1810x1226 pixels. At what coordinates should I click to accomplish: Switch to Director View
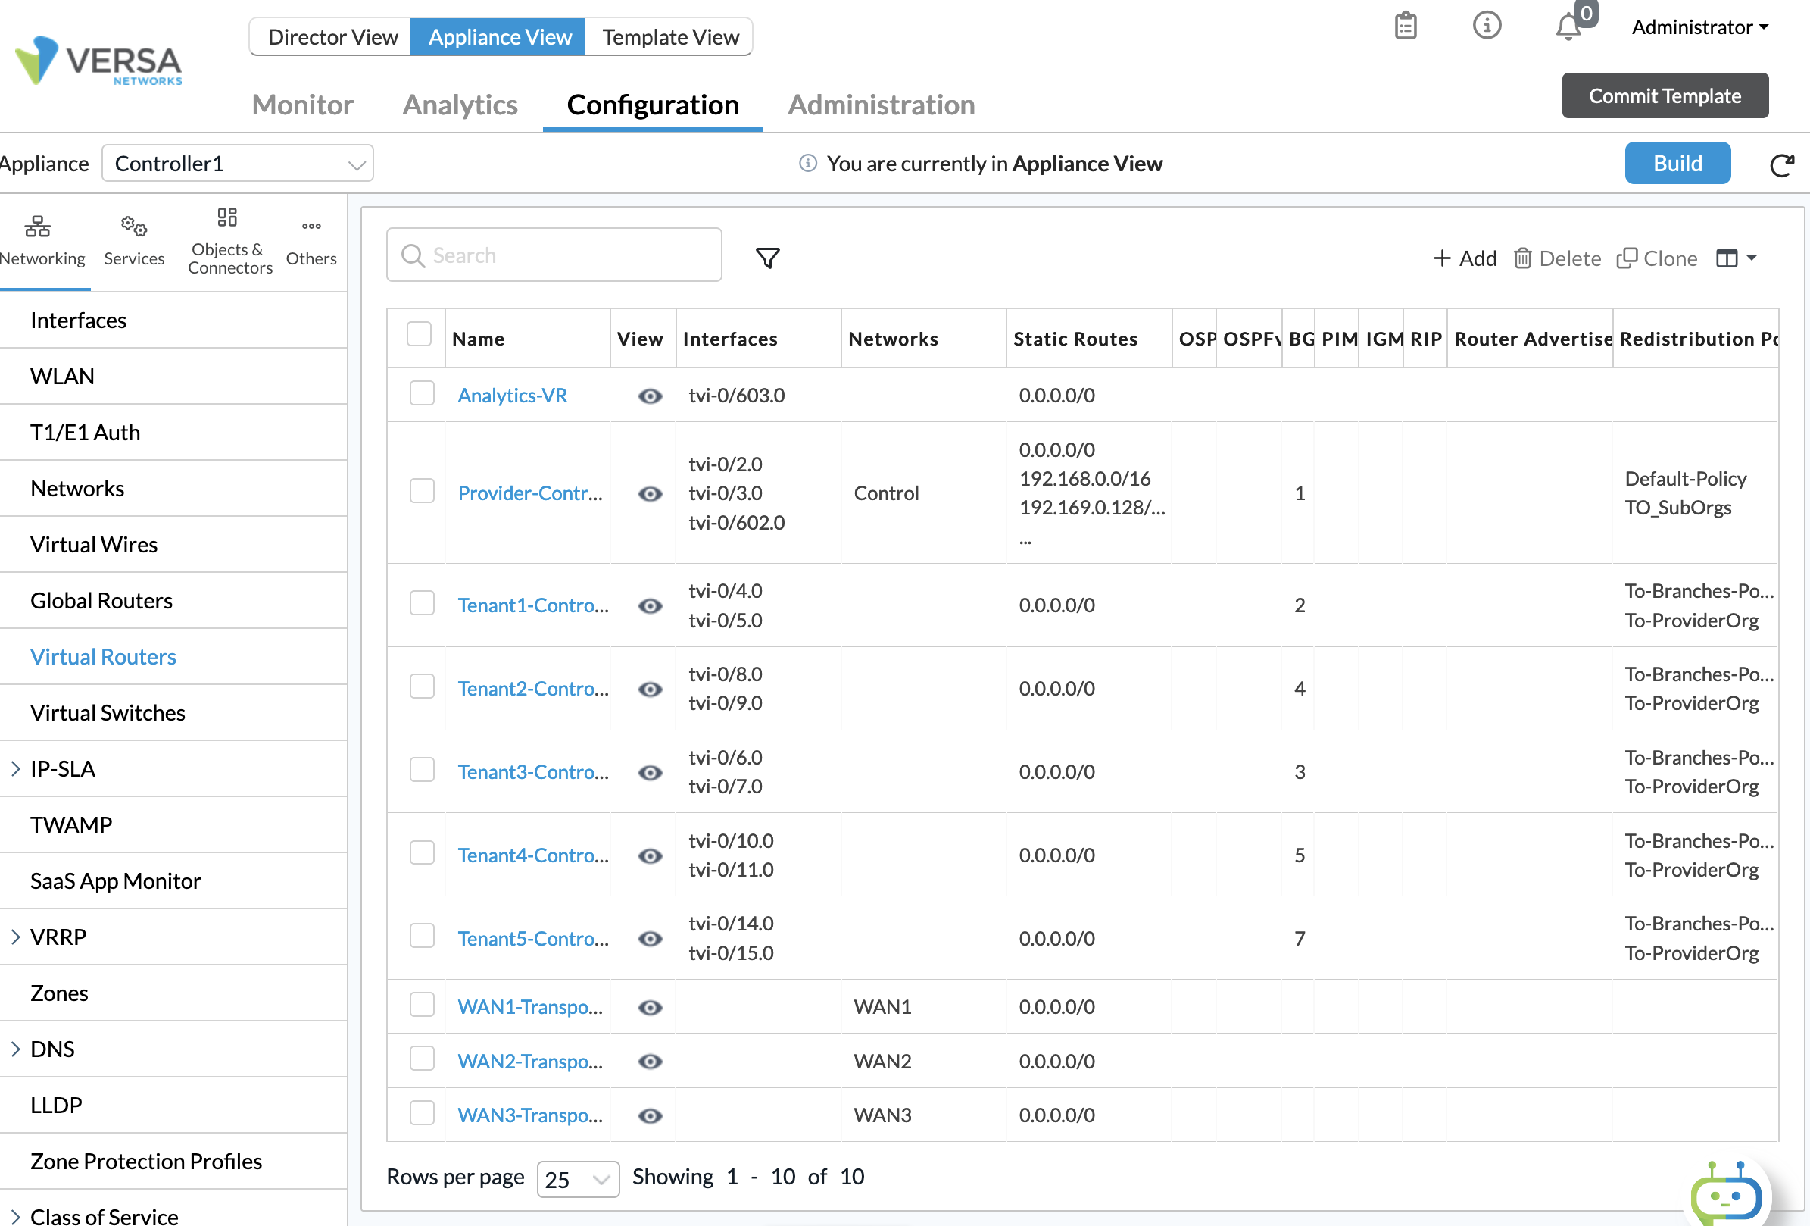coord(332,36)
